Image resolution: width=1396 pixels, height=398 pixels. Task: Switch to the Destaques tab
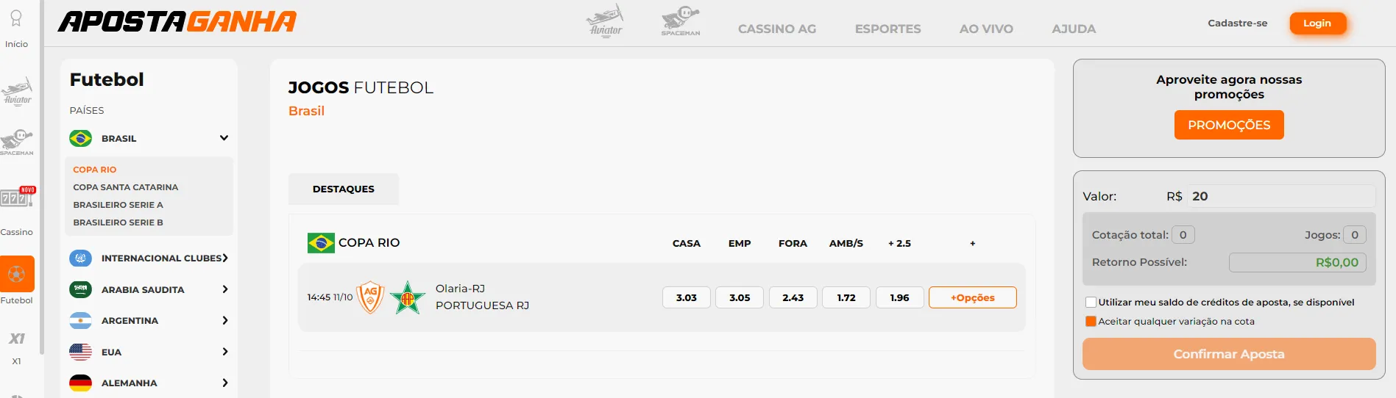(x=344, y=189)
